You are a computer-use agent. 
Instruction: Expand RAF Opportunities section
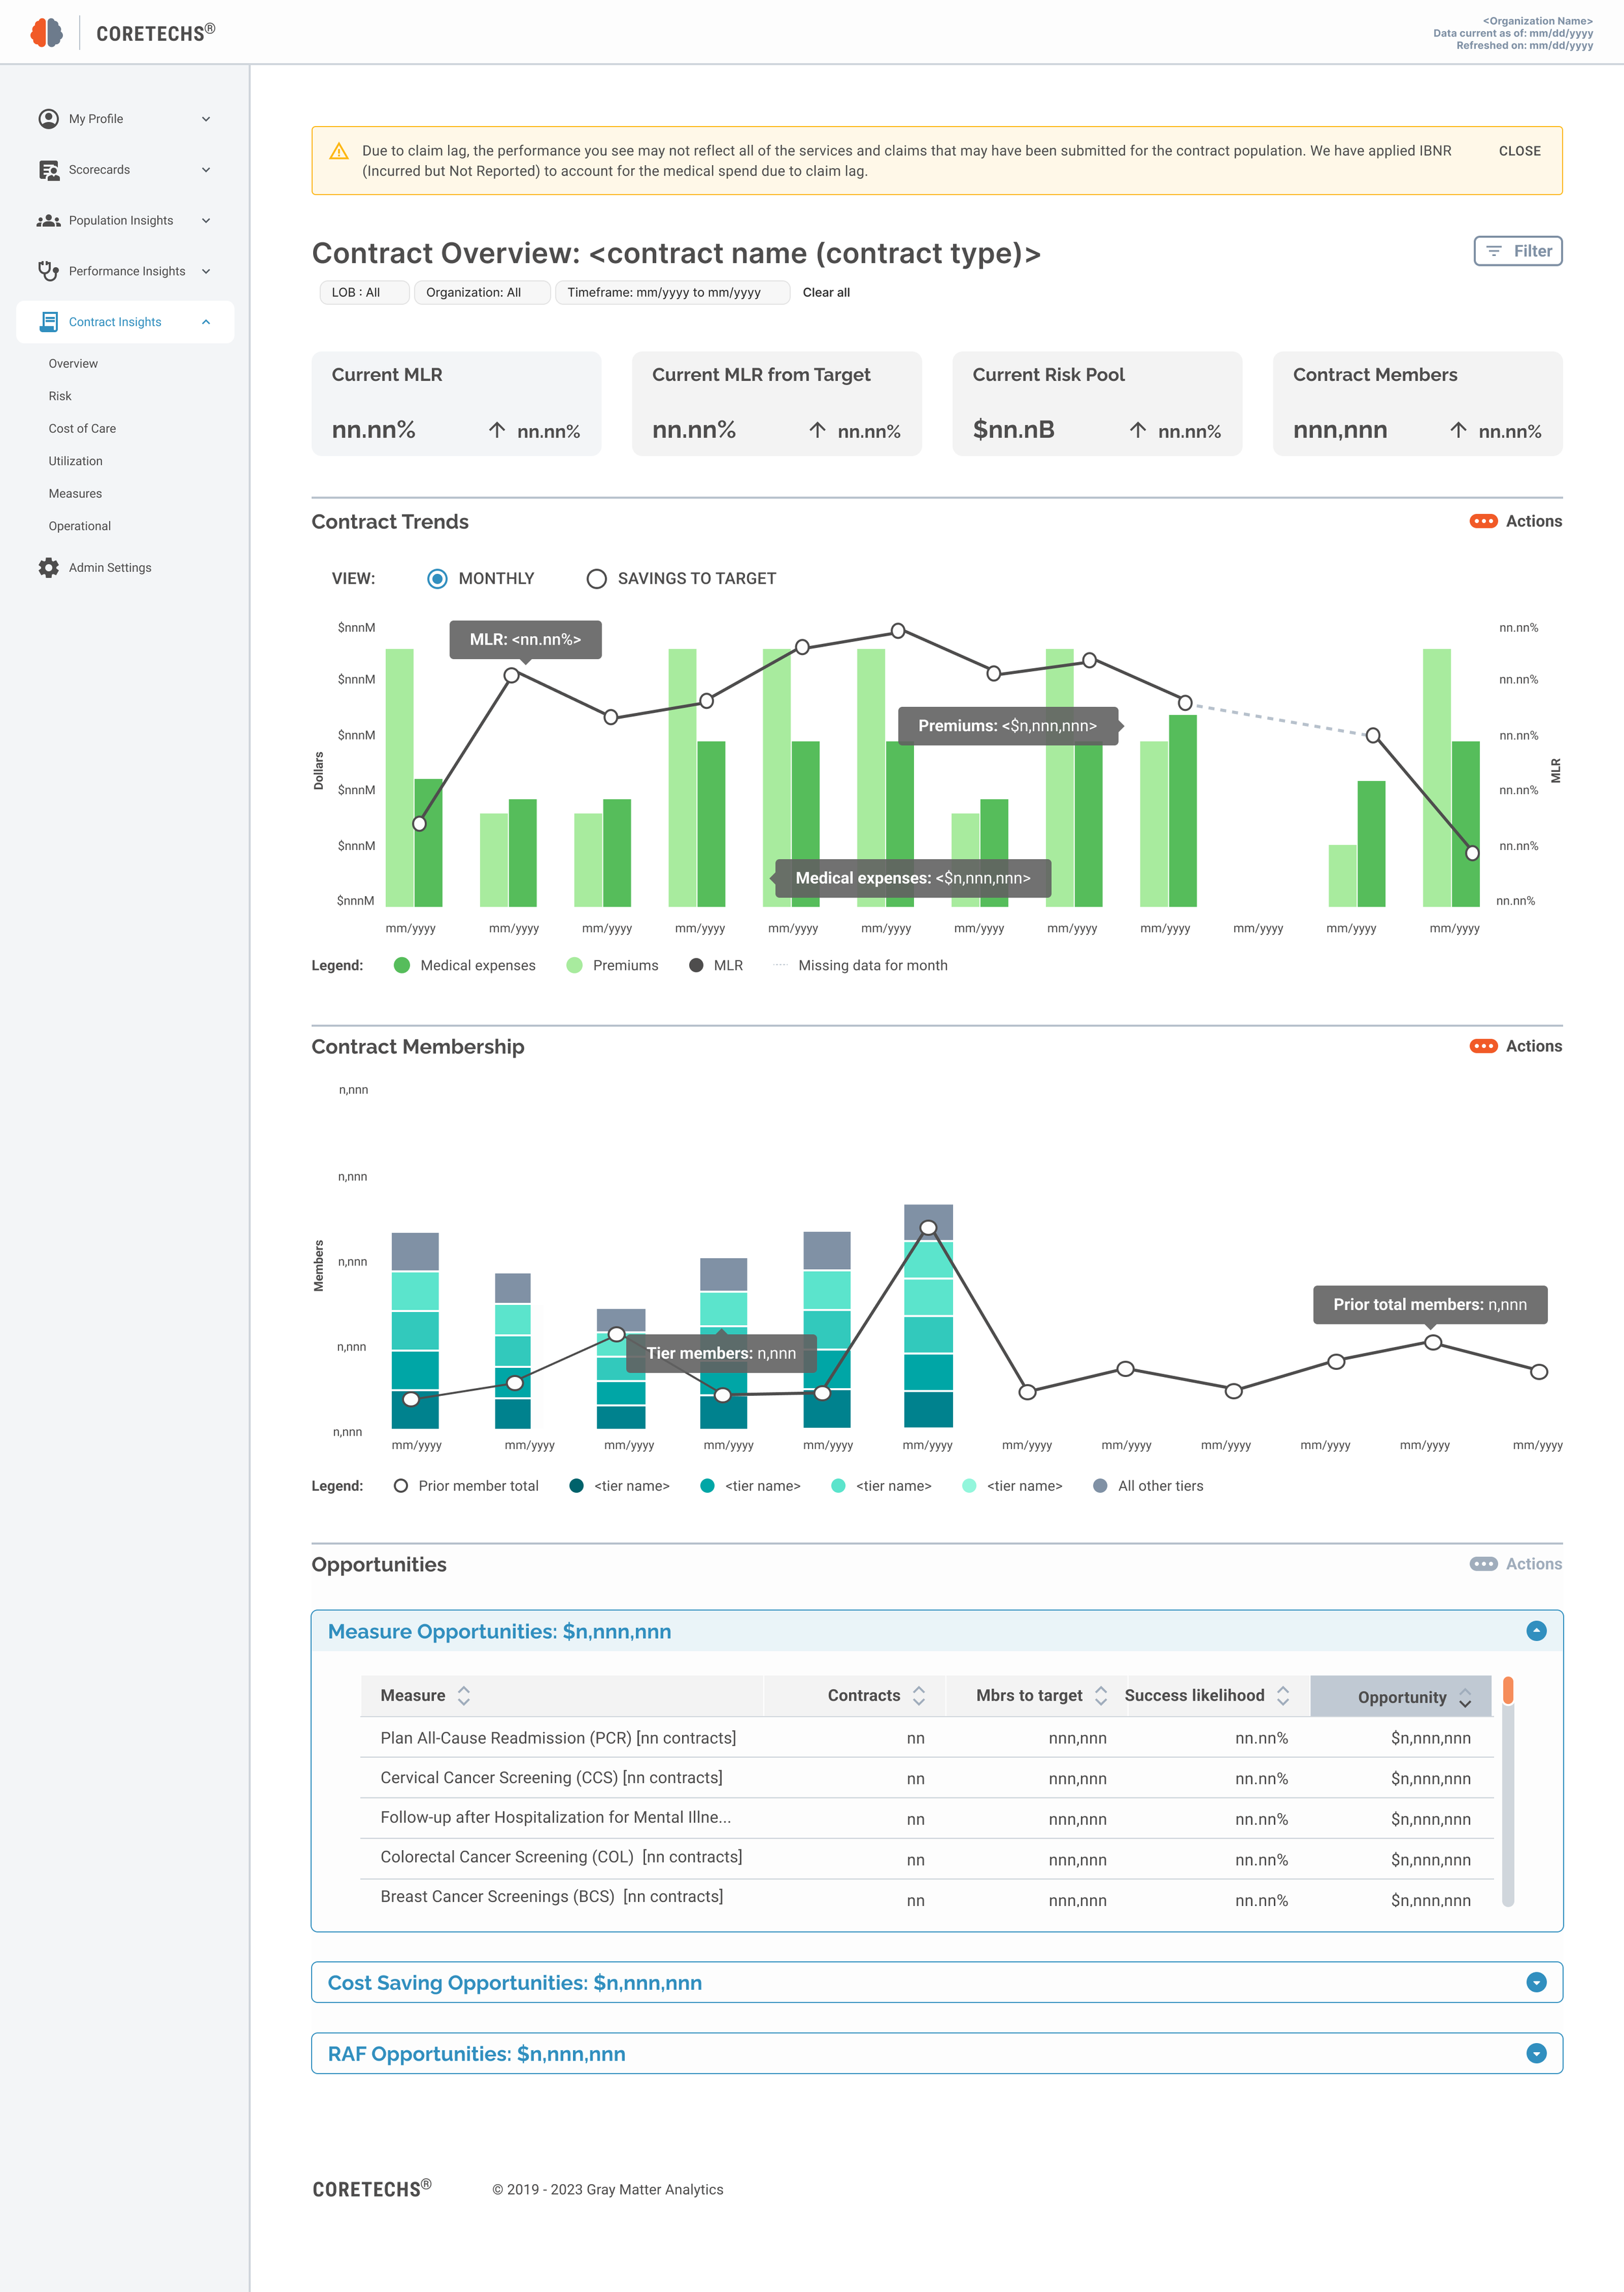(x=1536, y=2054)
